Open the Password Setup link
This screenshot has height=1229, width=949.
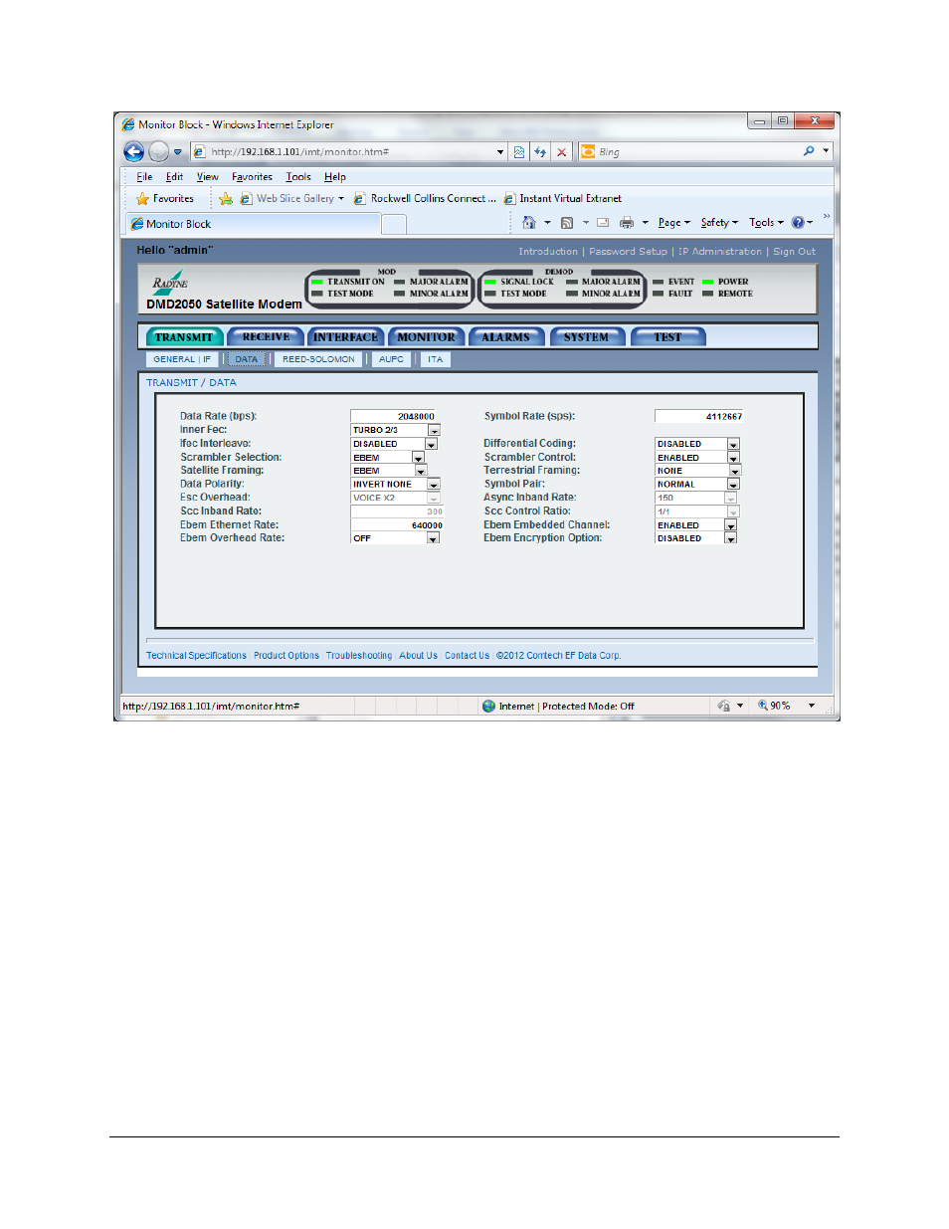628,252
